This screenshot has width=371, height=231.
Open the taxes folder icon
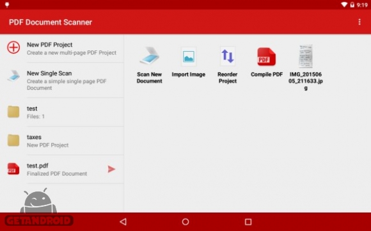(x=13, y=140)
